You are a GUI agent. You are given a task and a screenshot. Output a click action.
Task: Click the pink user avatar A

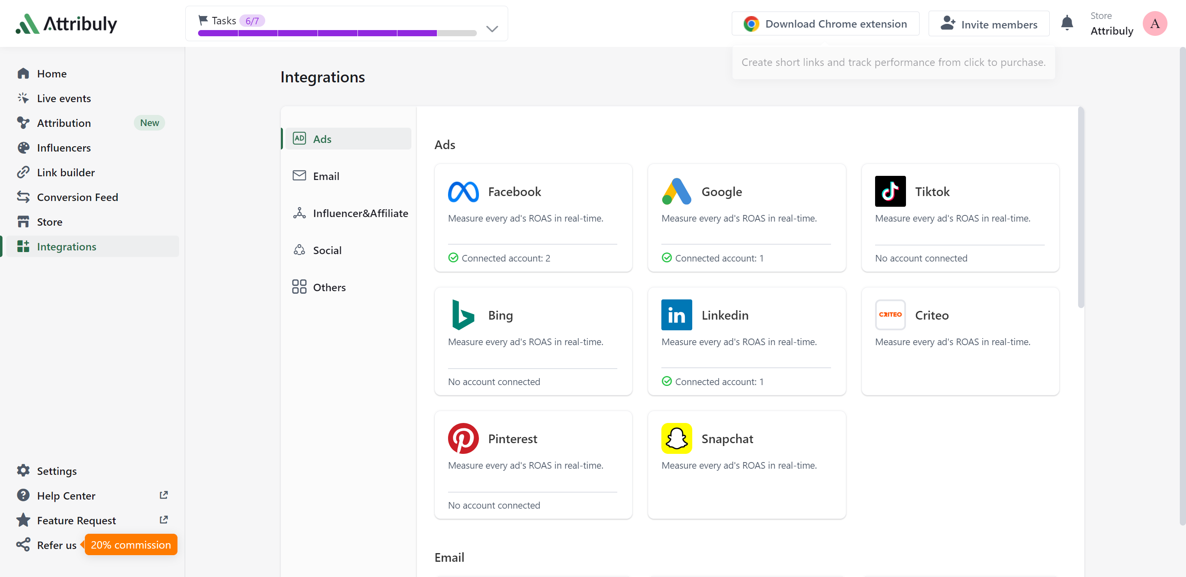1155,23
